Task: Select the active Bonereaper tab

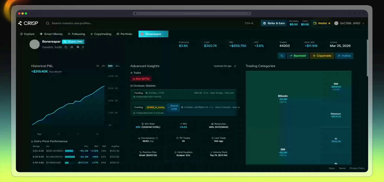Action: click(153, 34)
